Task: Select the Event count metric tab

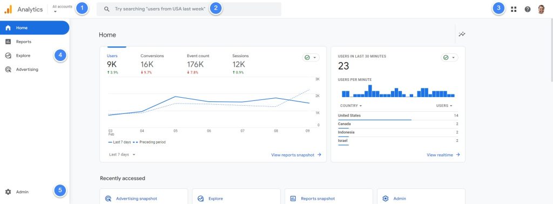Action: point(198,64)
